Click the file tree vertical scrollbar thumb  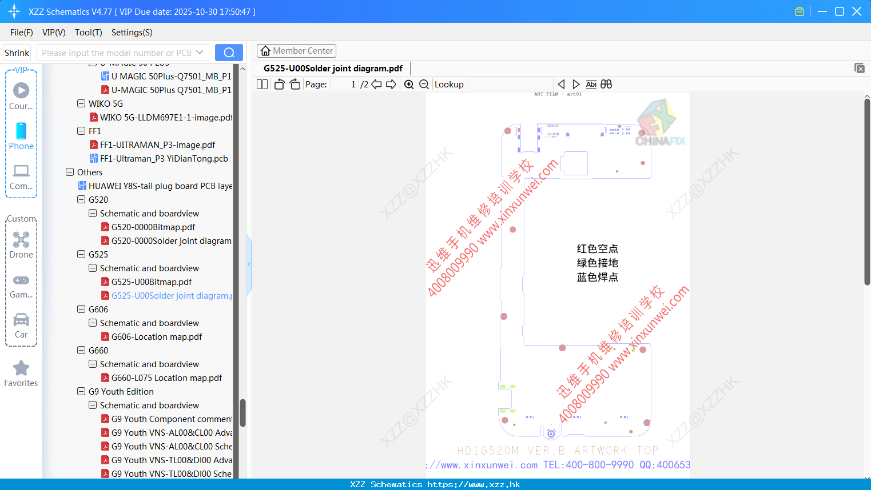242,413
